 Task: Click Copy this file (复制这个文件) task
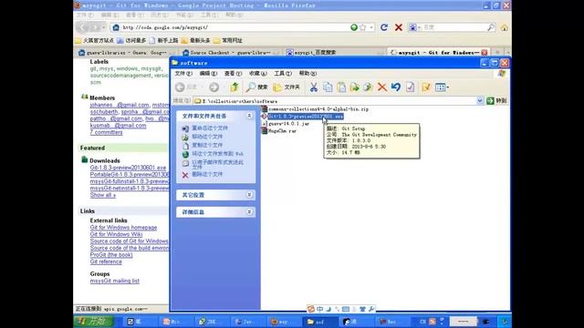click(x=207, y=145)
